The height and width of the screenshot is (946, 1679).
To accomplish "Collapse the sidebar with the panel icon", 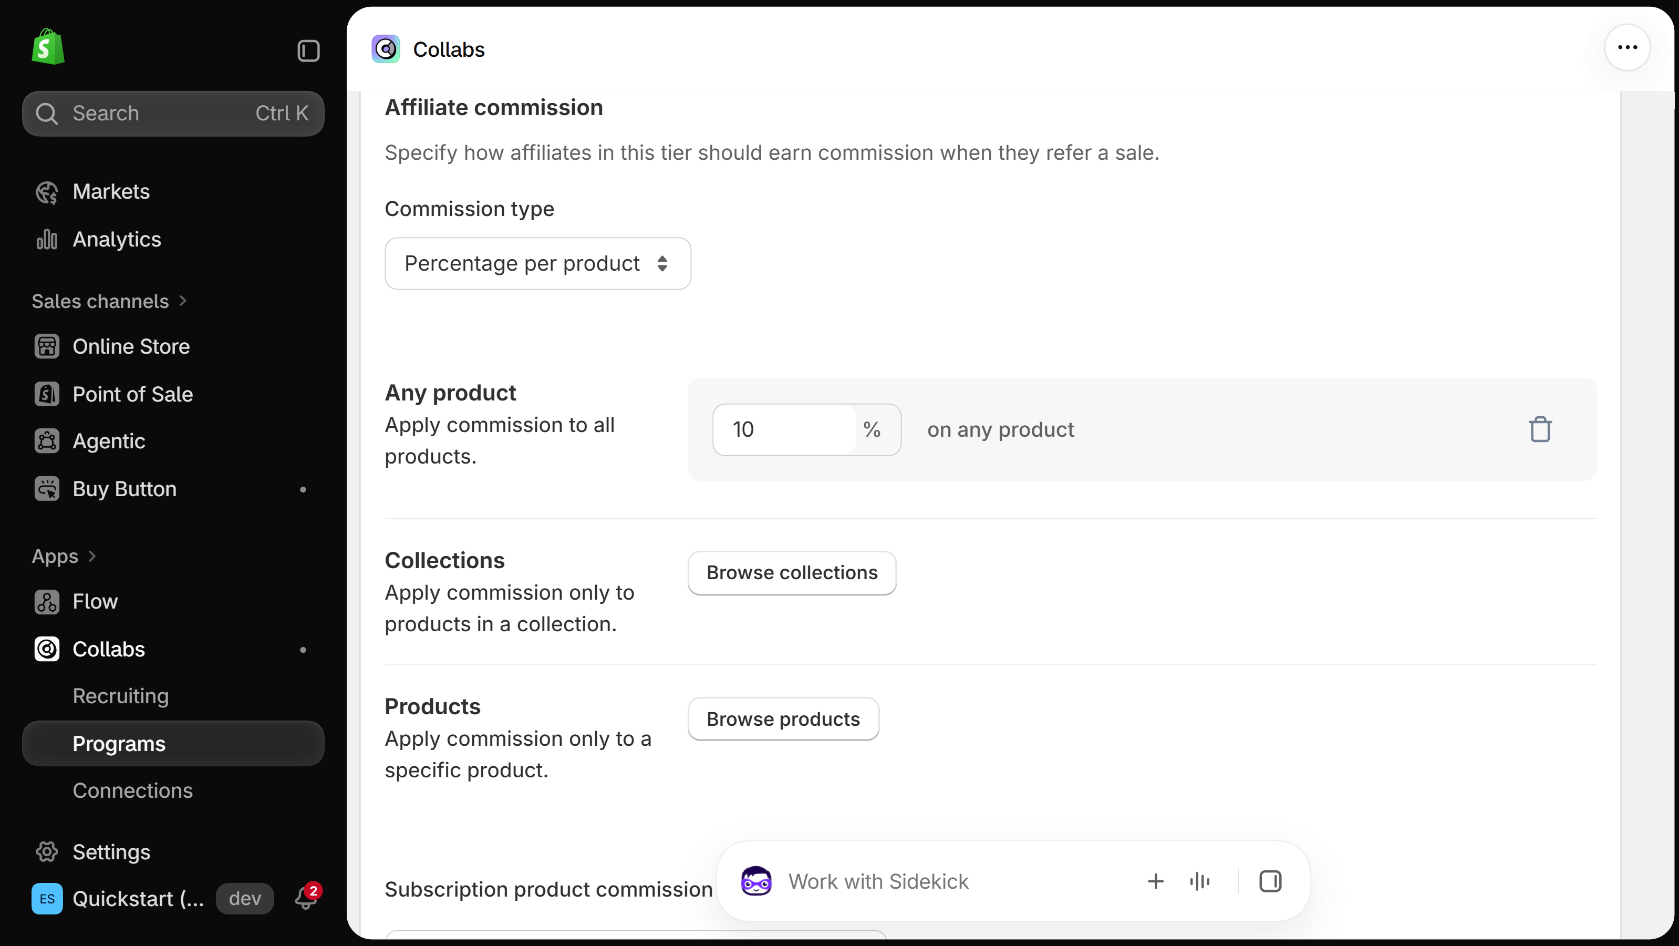I will point(308,50).
